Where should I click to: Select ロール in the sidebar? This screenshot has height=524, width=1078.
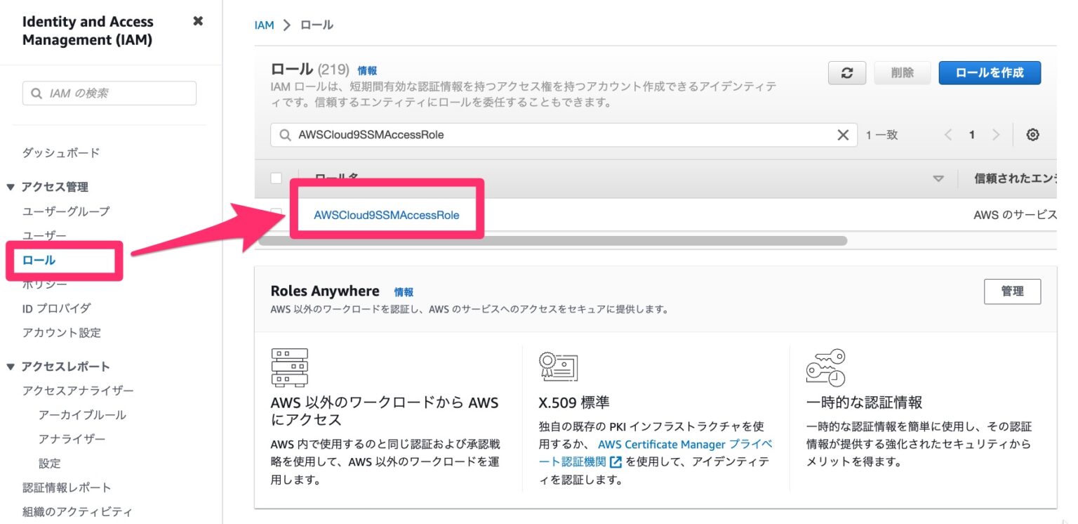tap(39, 260)
